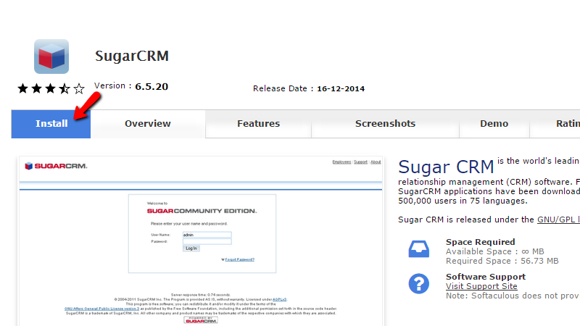Screen dimensions: 580x326
Task: Click the Software Support question mark icon
Action: (419, 284)
